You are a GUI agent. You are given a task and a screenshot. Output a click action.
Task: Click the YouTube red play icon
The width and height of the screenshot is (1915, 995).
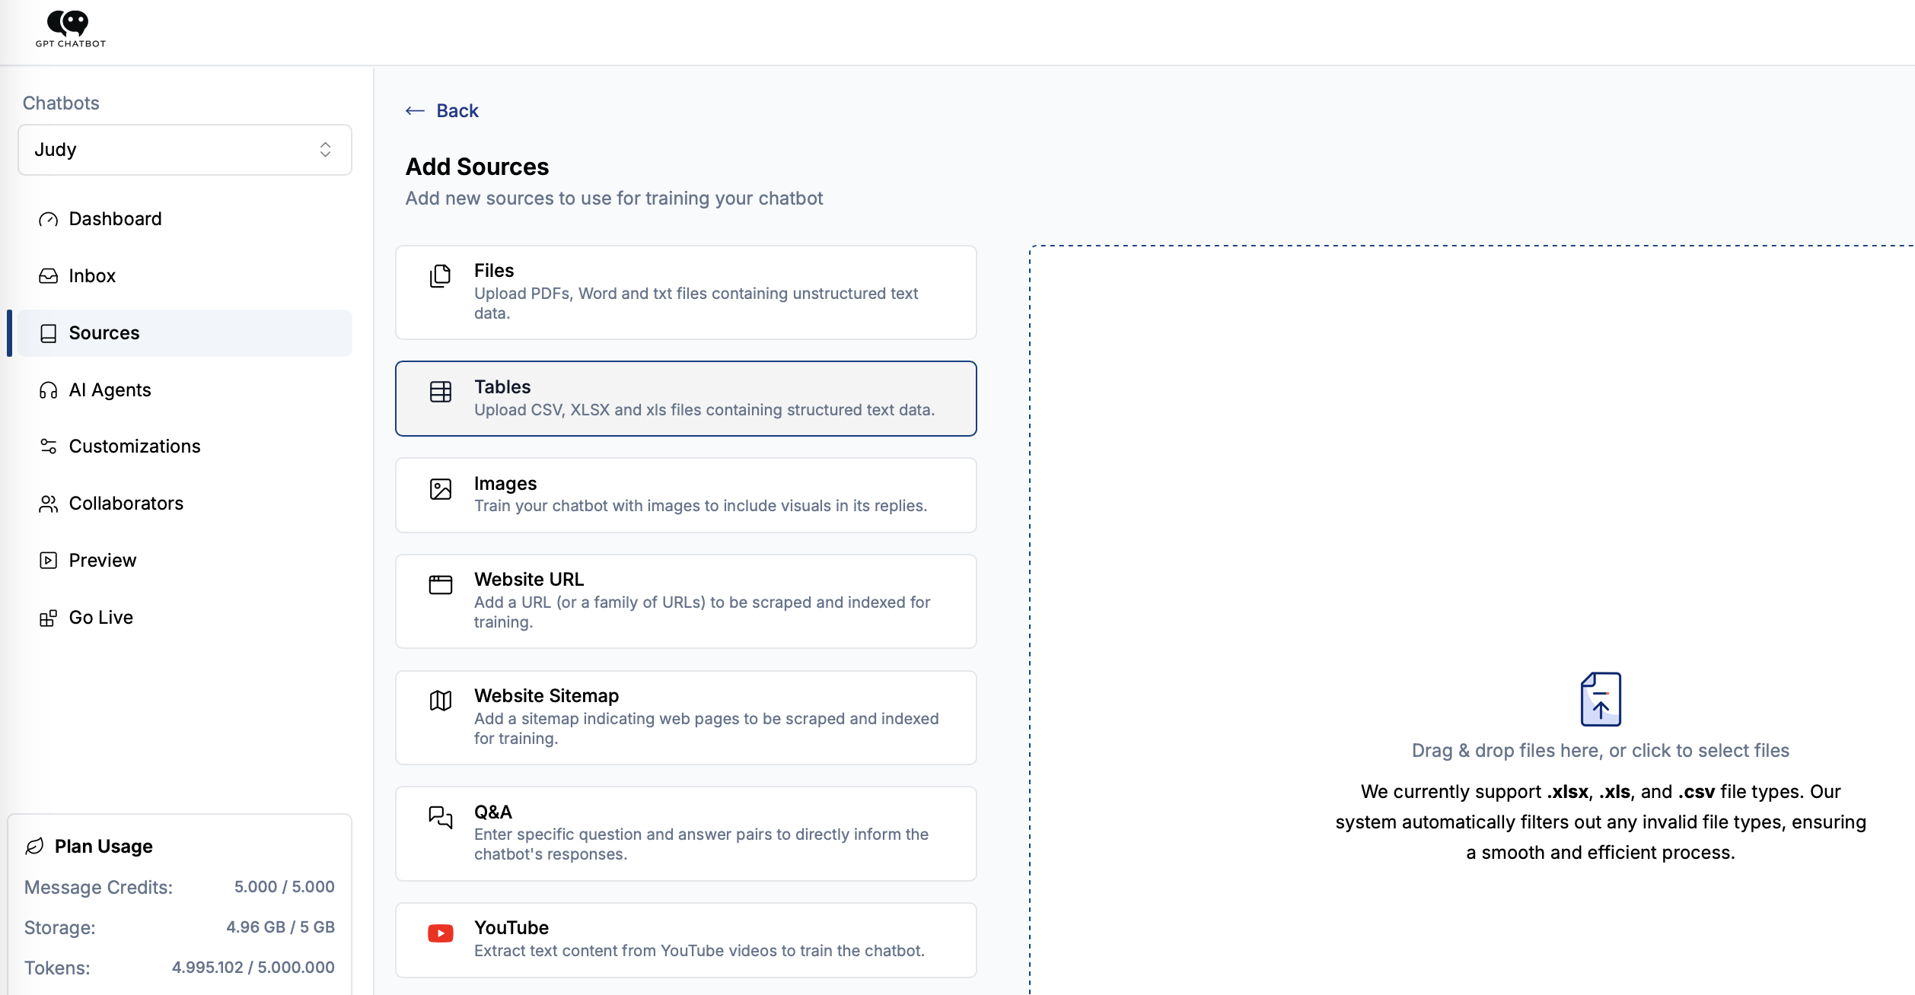[440, 933]
